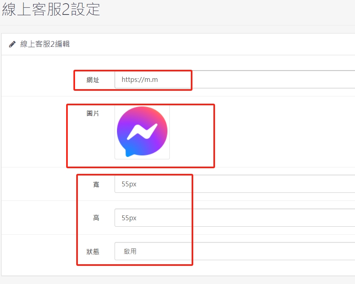Click the Messenger logo image thumbnail

point(142,132)
